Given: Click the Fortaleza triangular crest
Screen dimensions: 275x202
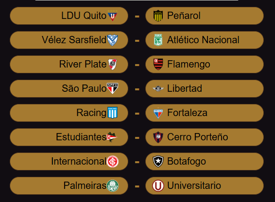Looking at the screenshot, I should point(158,113).
